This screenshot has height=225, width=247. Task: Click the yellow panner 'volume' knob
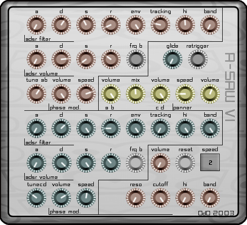coord(210,94)
